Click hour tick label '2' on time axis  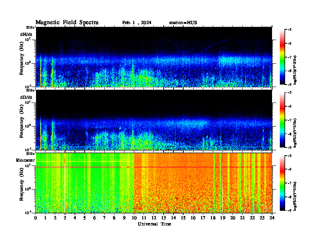tap(55, 218)
